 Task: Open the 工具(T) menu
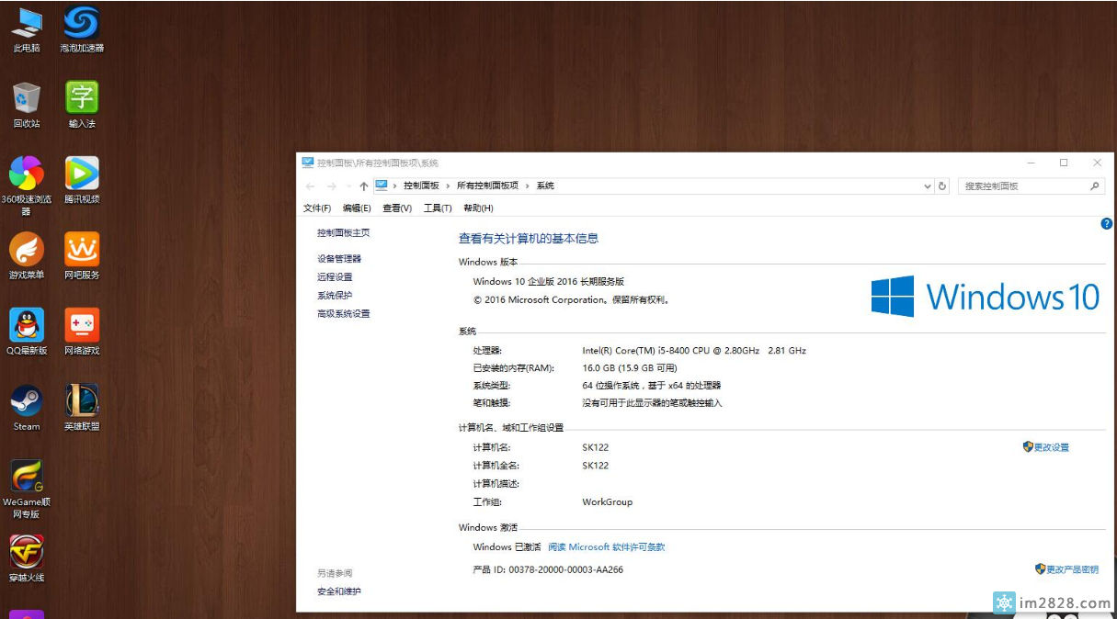tap(438, 208)
